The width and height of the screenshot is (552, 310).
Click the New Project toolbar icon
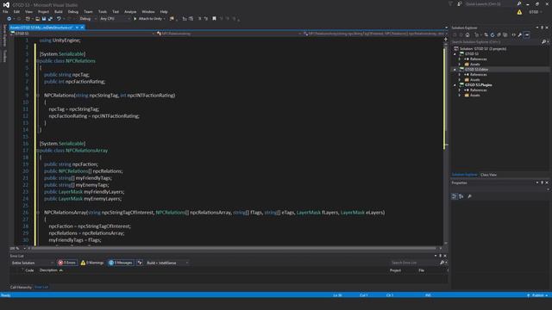tap(28, 19)
